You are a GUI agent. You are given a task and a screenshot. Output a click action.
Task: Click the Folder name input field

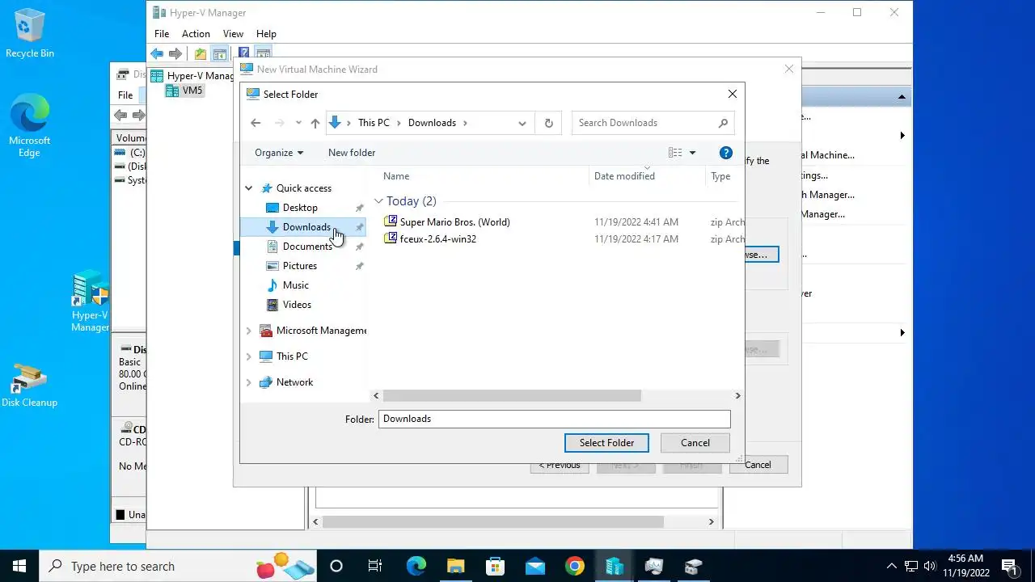554,419
